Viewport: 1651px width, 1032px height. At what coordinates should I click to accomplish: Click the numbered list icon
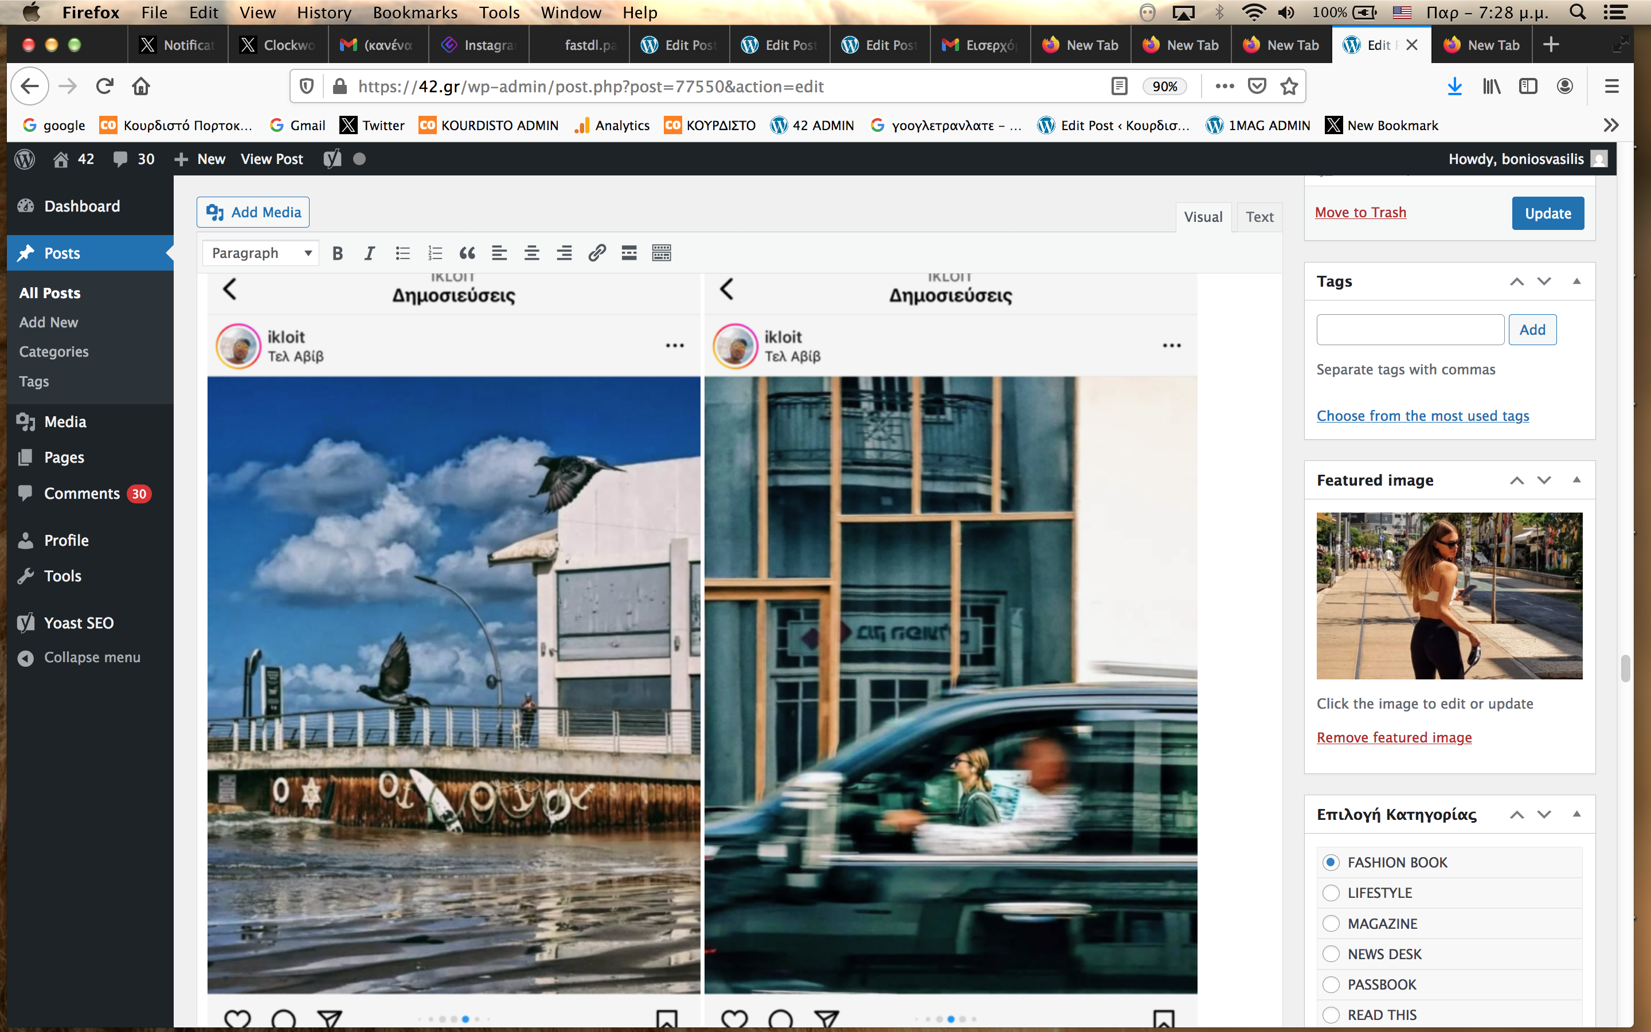click(435, 253)
